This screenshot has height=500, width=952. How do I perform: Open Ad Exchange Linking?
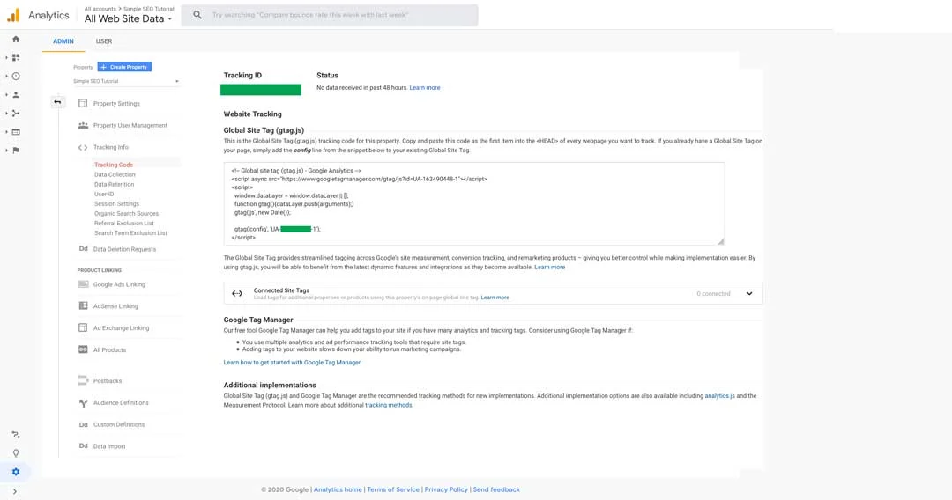click(121, 327)
